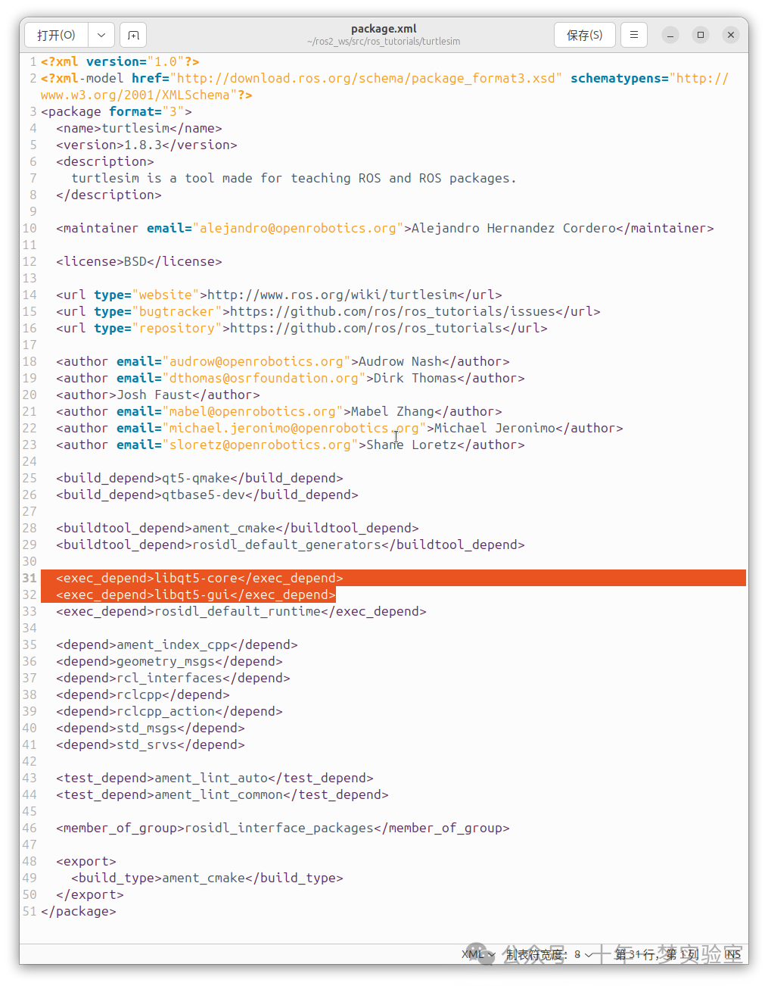Open the hamburger menu in header bar

tap(634, 35)
